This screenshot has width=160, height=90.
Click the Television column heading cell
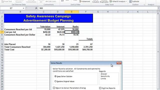[44, 27]
